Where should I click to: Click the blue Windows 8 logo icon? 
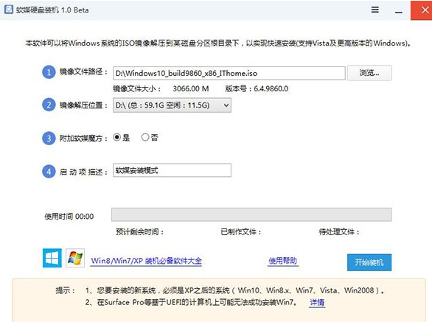[52, 258]
